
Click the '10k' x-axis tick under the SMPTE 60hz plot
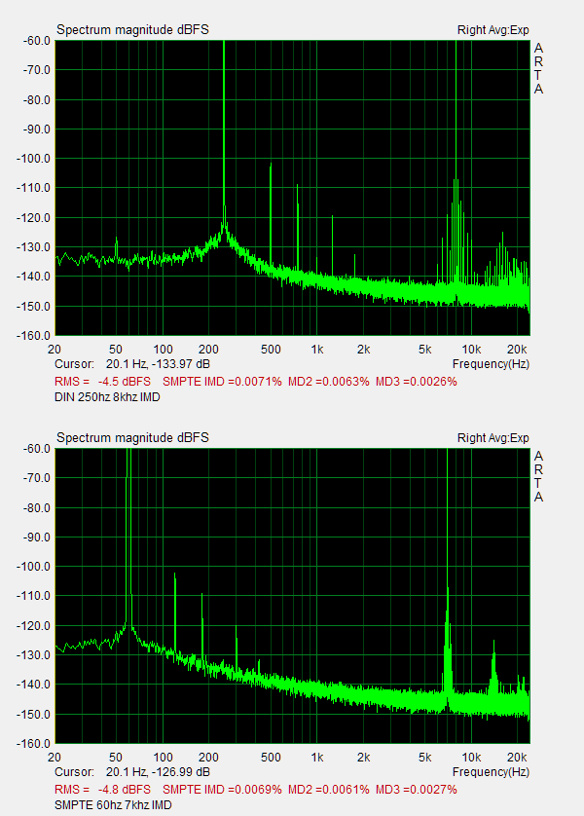(472, 758)
